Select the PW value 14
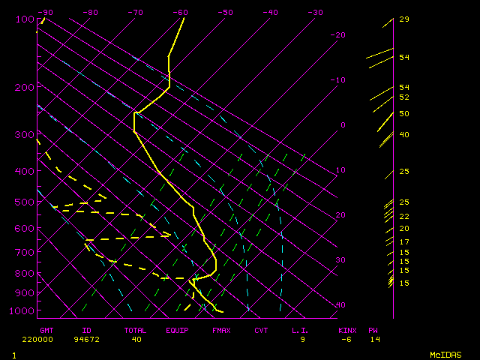 coord(375,339)
